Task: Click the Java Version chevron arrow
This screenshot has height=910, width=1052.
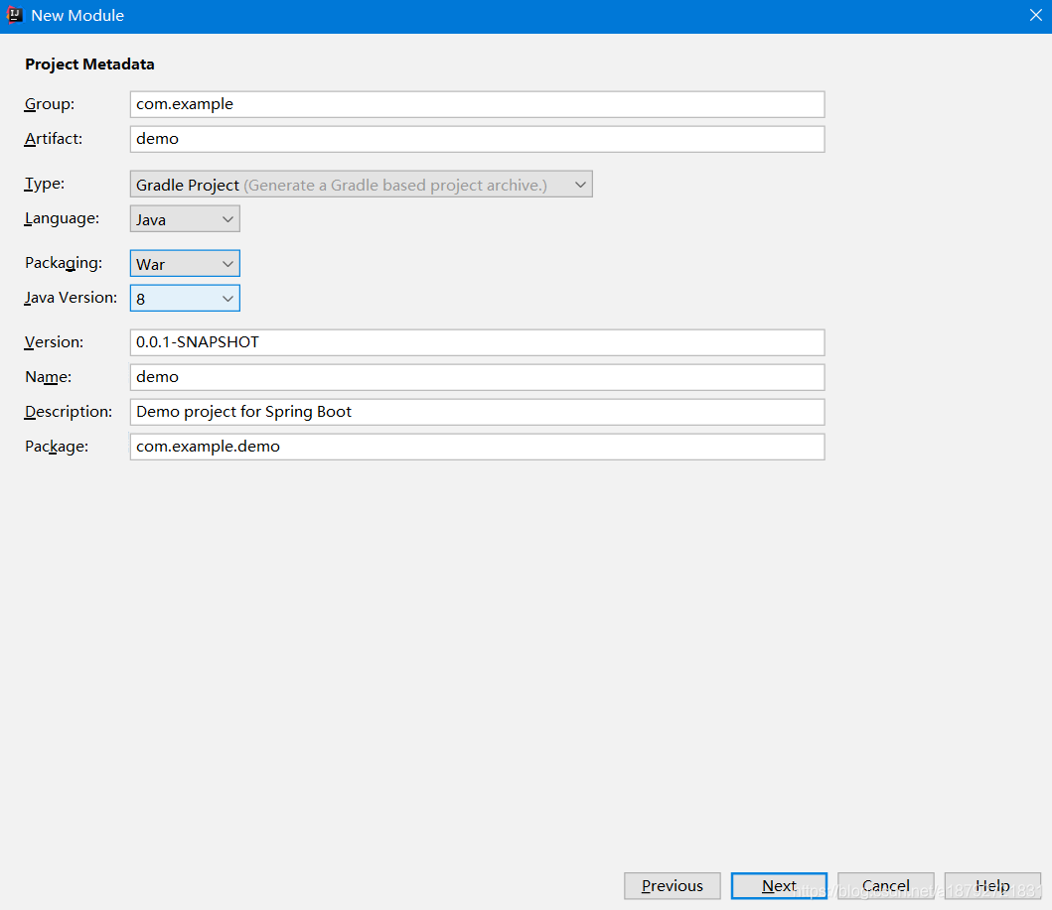Action: 227,299
